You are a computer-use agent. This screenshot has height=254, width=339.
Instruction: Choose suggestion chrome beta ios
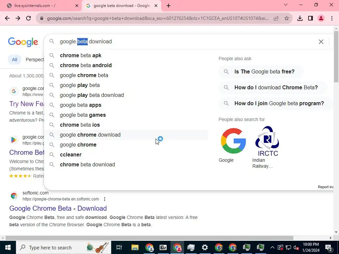(126, 125)
